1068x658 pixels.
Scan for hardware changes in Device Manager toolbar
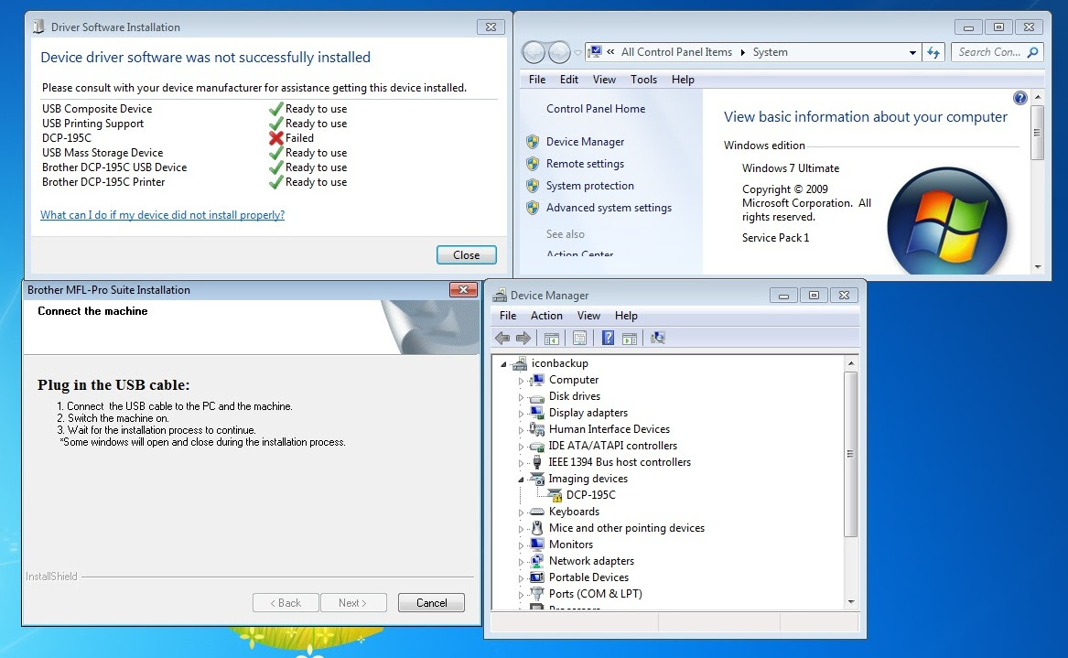point(657,338)
